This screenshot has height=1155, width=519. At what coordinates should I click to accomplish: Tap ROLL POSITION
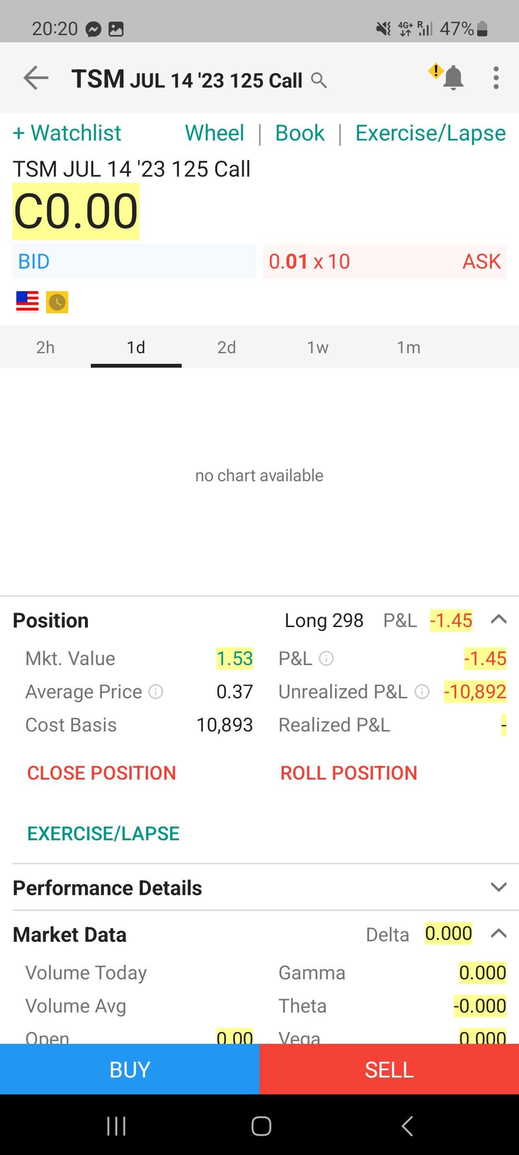point(349,773)
